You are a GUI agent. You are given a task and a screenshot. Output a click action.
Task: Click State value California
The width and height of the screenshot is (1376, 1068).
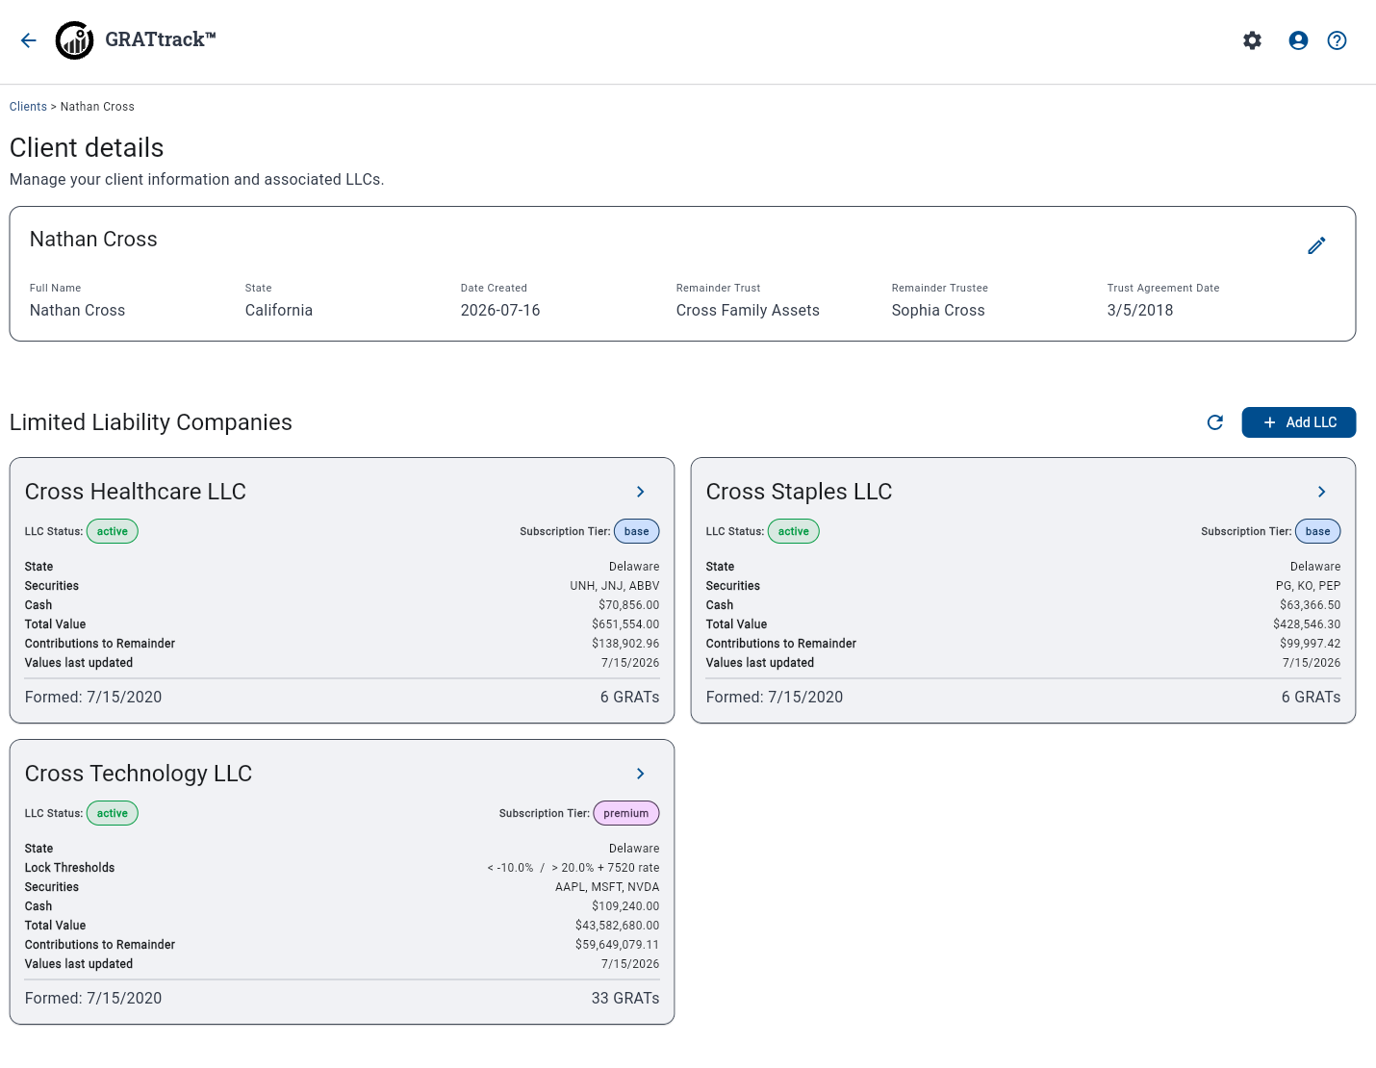click(x=279, y=310)
